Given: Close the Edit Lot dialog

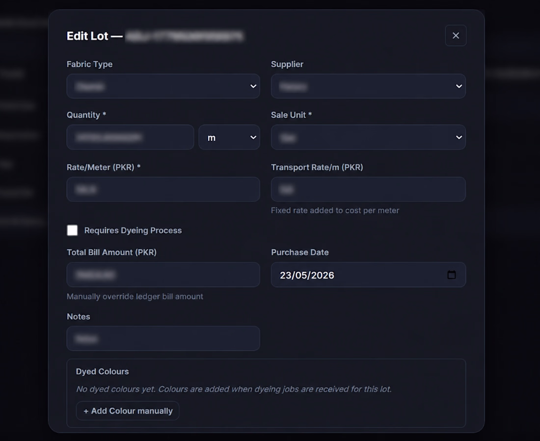Looking at the screenshot, I should click(x=456, y=35).
